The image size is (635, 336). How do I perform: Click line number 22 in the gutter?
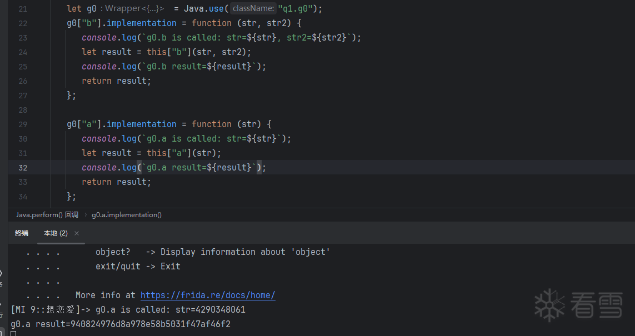pyautogui.click(x=22, y=23)
